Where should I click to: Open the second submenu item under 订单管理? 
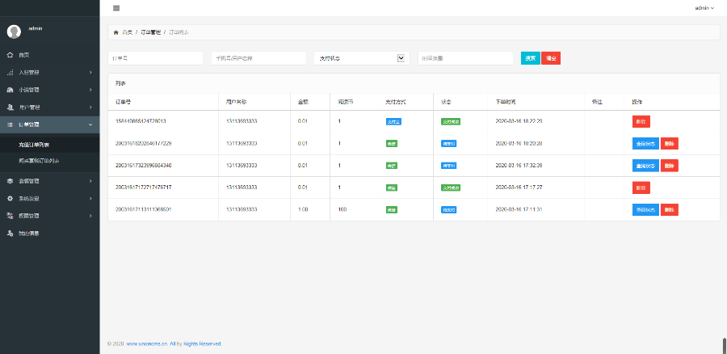(39, 161)
